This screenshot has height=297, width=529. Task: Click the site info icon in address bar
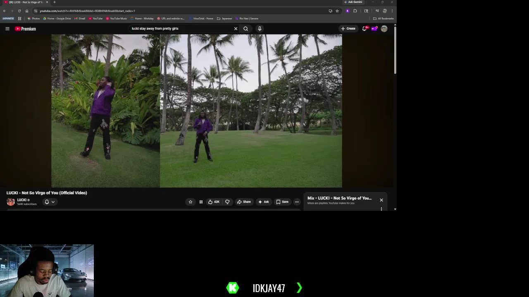36,11
